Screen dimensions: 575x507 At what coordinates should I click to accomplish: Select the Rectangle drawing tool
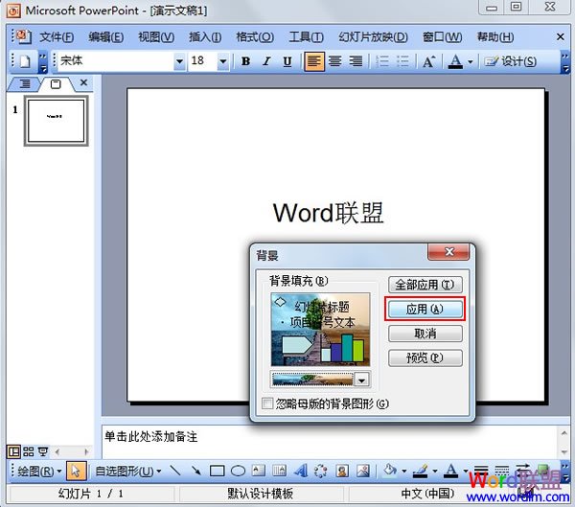click(x=218, y=471)
